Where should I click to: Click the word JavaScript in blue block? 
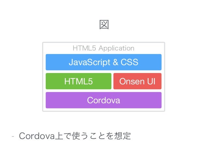(x=90, y=62)
